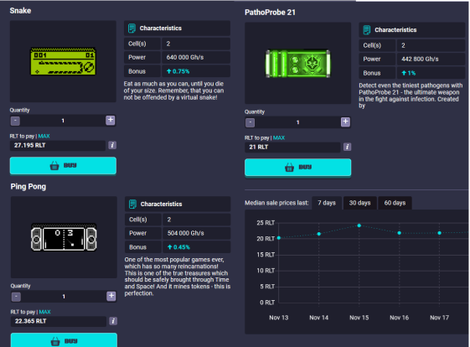470x347 pixels.
Task: Select the 60 days price tab
Action: tap(395, 203)
